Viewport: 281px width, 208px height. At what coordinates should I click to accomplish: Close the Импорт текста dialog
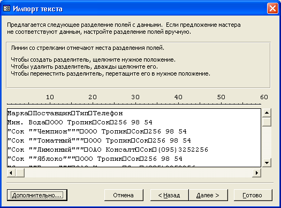272,9
